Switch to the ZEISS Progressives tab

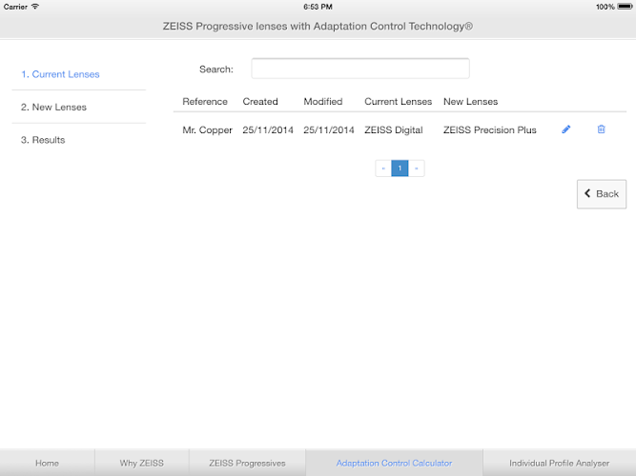pyautogui.click(x=247, y=463)
